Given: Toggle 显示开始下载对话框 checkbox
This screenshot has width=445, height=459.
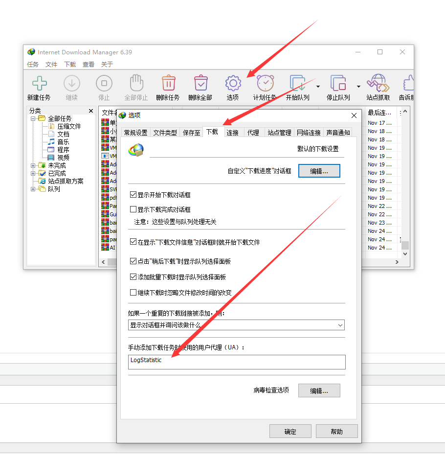Looking at the screenshot, I should 133,195.
